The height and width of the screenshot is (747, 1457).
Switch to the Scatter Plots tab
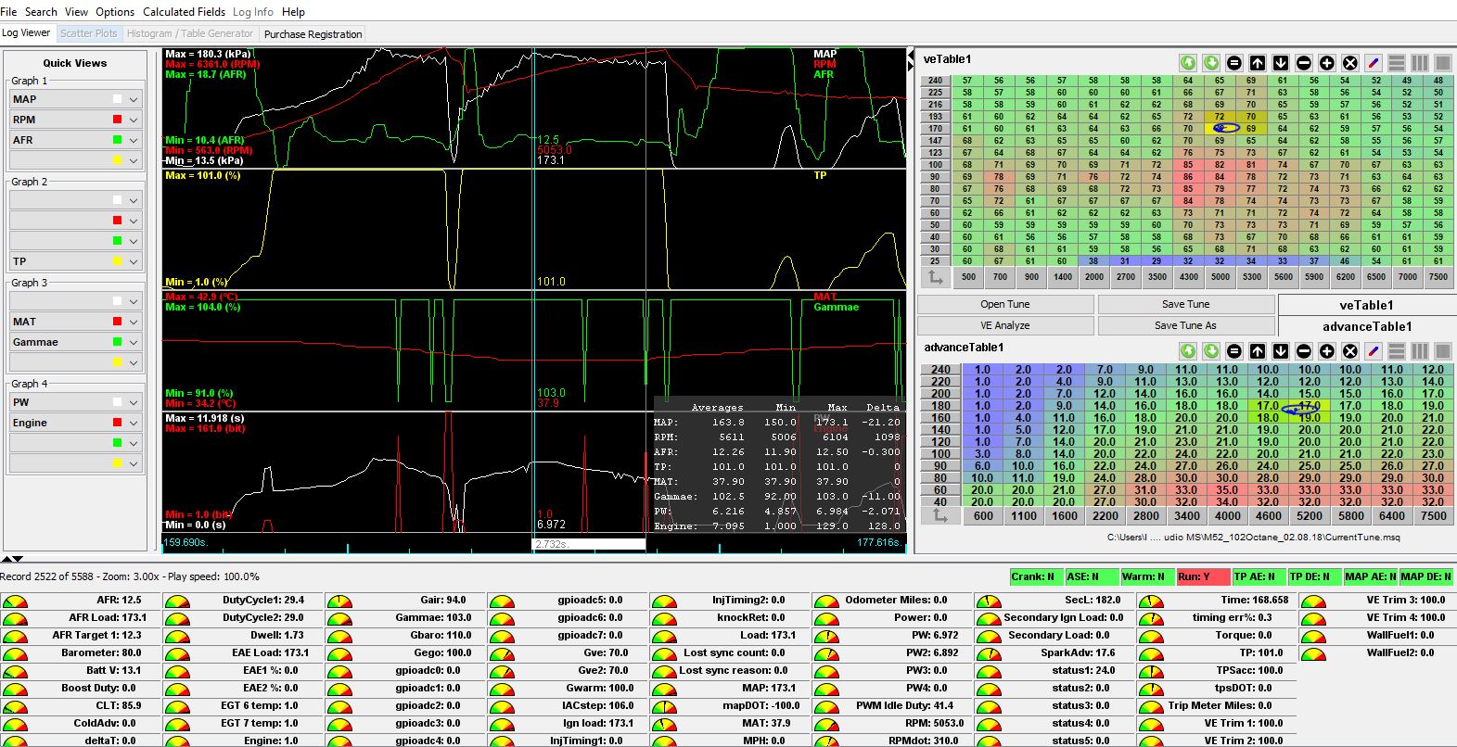point(89,33)
